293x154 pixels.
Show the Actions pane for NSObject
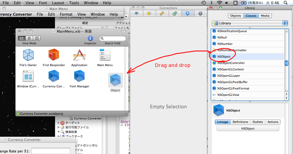point(273,122)
